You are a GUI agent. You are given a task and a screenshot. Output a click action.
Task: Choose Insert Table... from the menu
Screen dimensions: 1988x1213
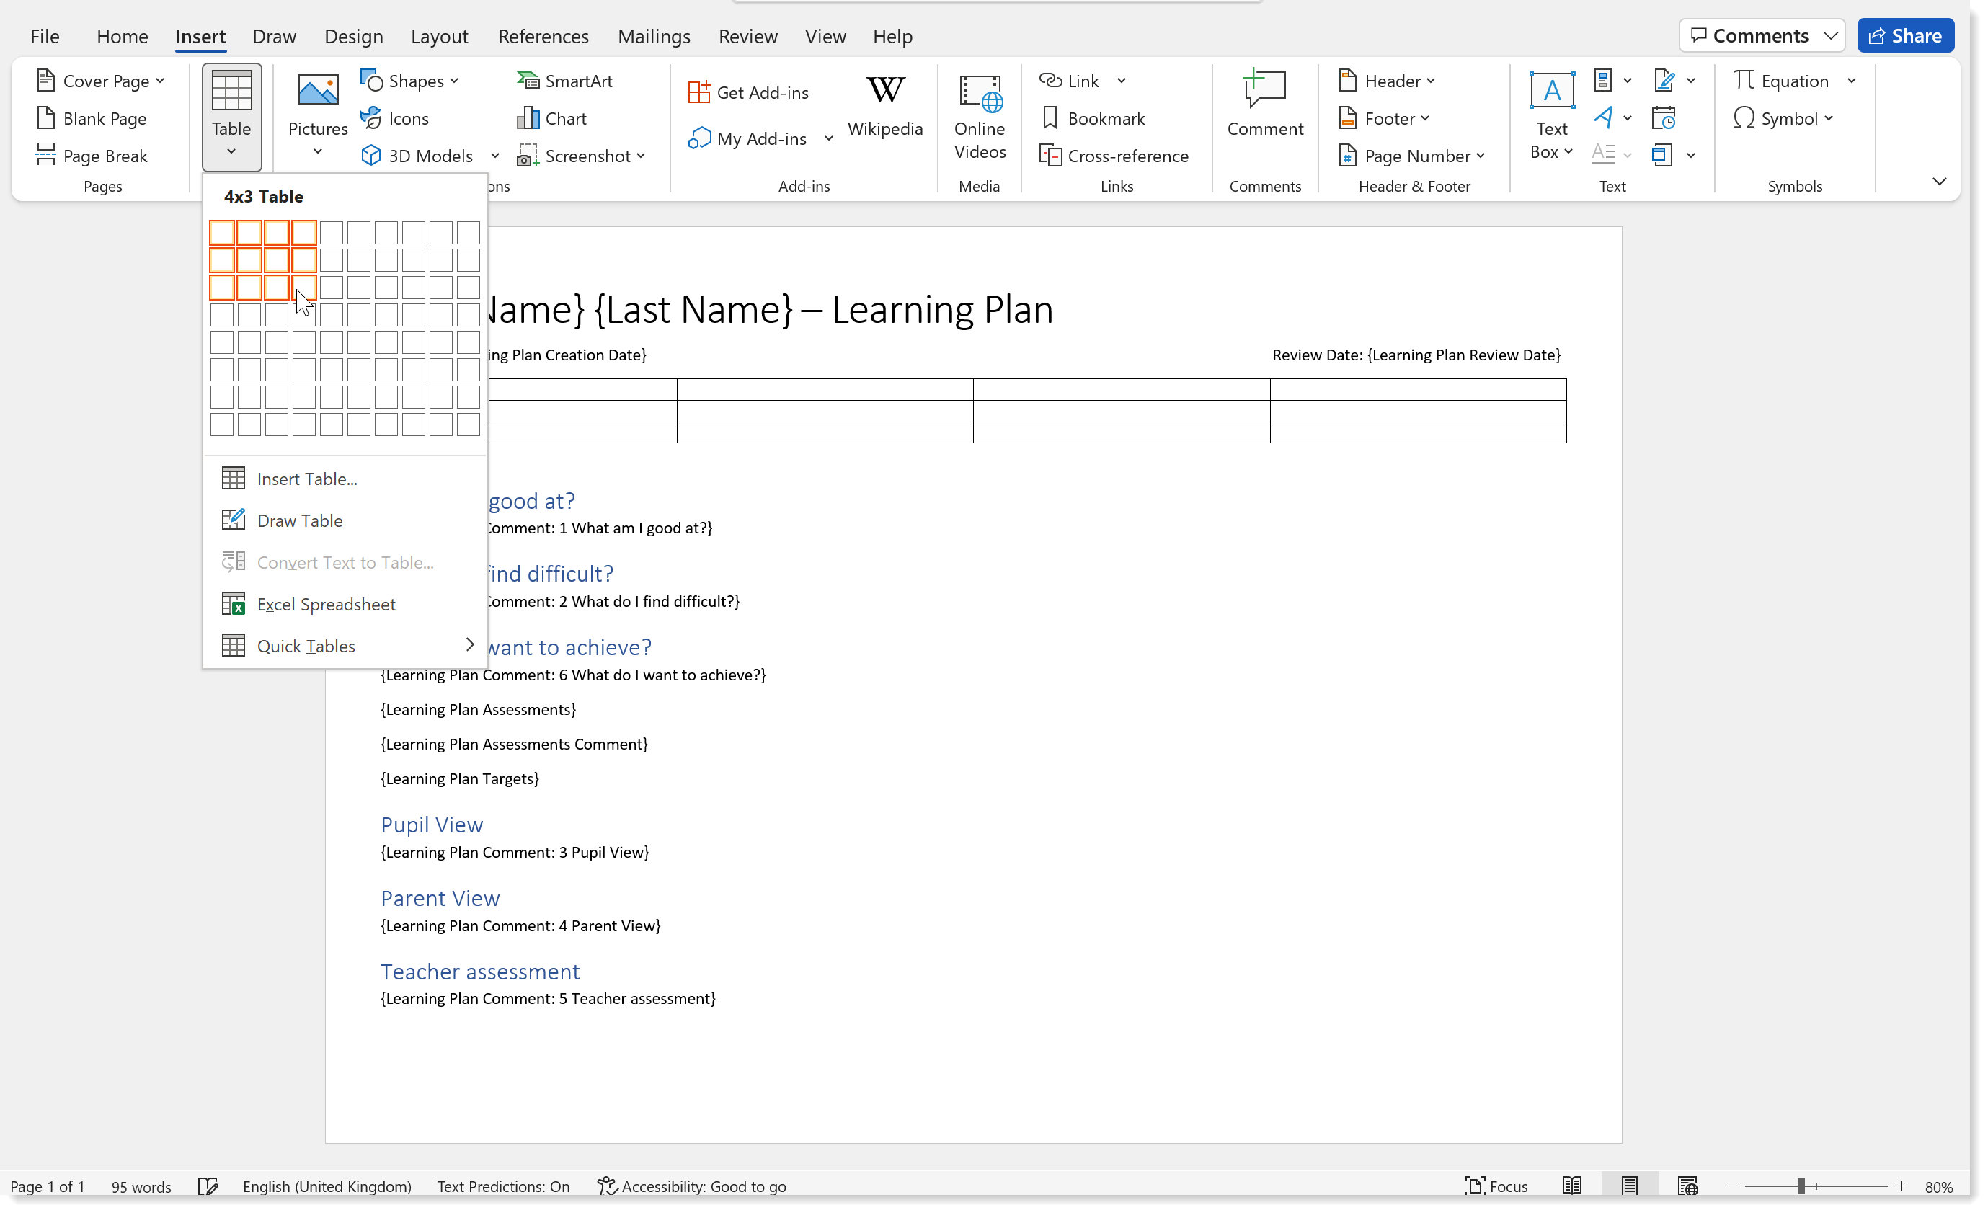345,479
